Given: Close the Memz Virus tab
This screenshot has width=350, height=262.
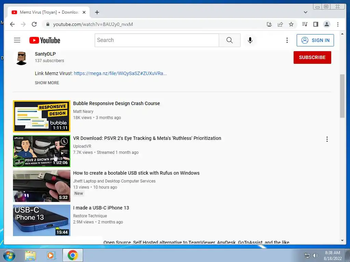Looking at the screenshot, I should 84,12.
